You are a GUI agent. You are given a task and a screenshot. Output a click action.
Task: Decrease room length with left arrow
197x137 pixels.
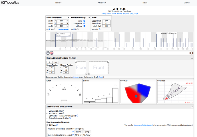55,21
